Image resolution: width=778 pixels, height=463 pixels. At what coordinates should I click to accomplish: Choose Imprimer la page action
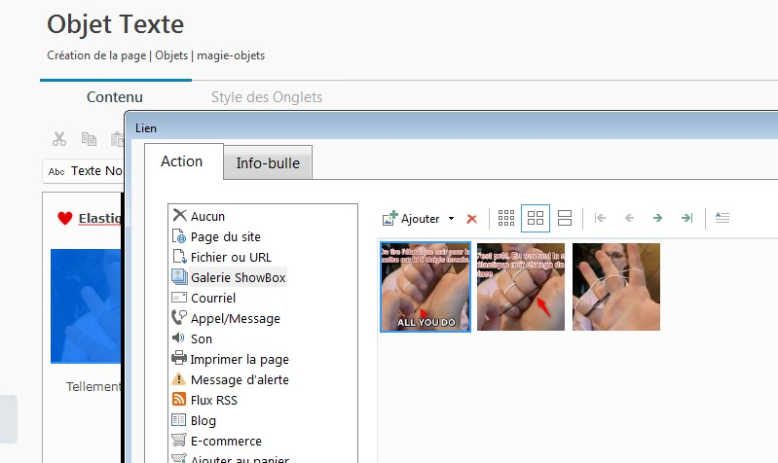pyautogui.click(x=230, y=359)
